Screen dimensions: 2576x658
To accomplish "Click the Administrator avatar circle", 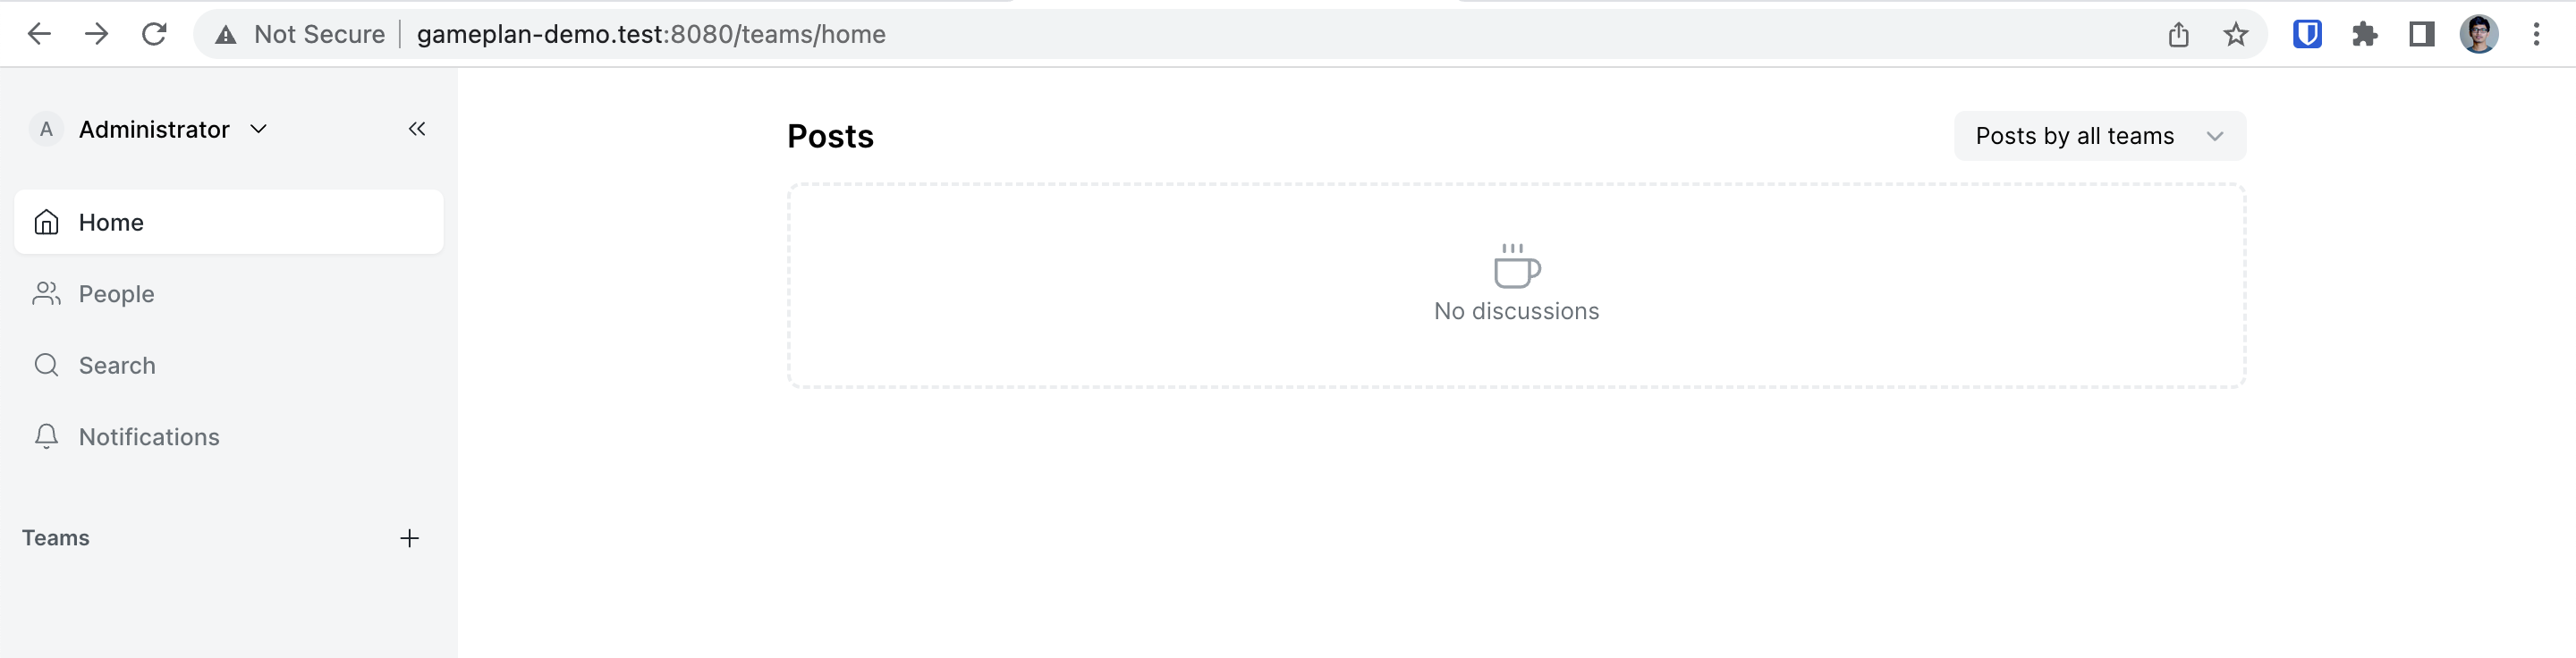I will pyautogui.click(x=46, y=129).
